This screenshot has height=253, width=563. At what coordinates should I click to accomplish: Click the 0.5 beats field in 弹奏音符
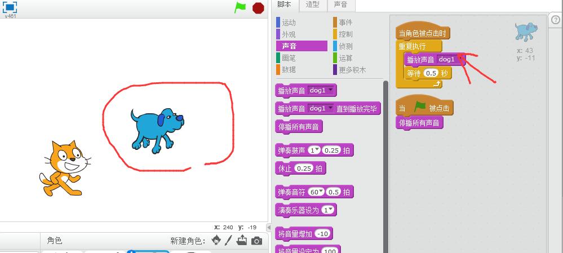334,192
